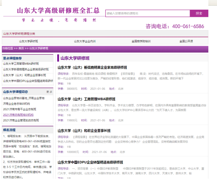Open course title 山东大学（山大）和君企业董事长班
This screenshot has height=179, width=217.
84,131
